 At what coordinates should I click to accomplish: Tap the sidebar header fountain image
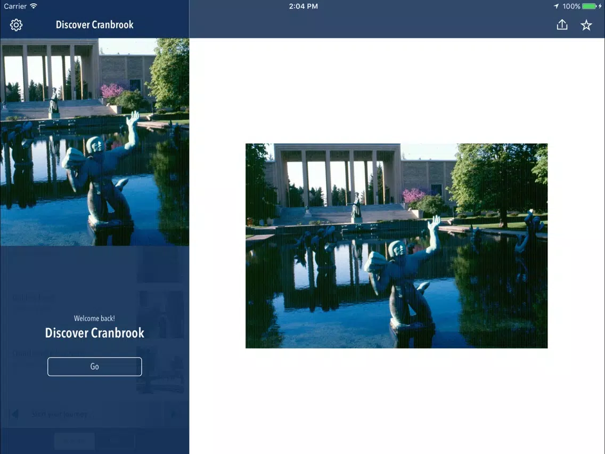[x=95, y=142]
